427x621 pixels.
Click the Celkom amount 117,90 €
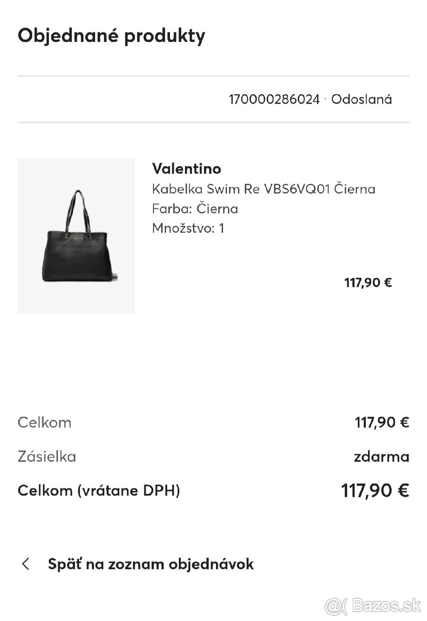382,422
